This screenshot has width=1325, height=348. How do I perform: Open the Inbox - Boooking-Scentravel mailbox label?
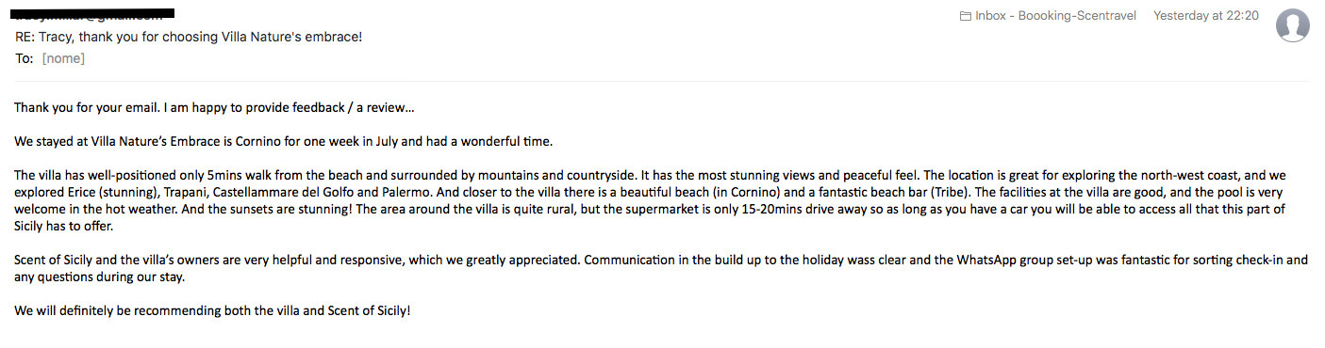[x=1055, y=16]
